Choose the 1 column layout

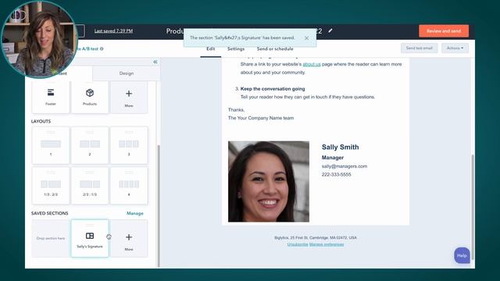[x=51, y=145]
